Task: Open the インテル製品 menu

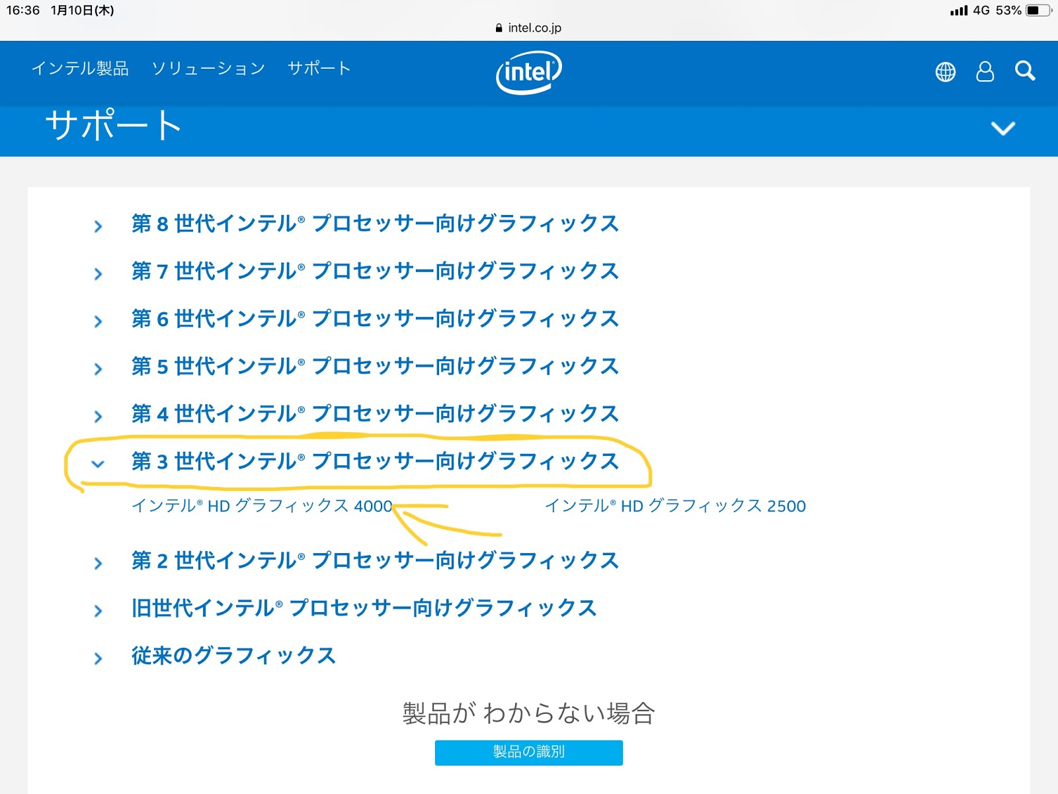Action: tap(80, 68)
